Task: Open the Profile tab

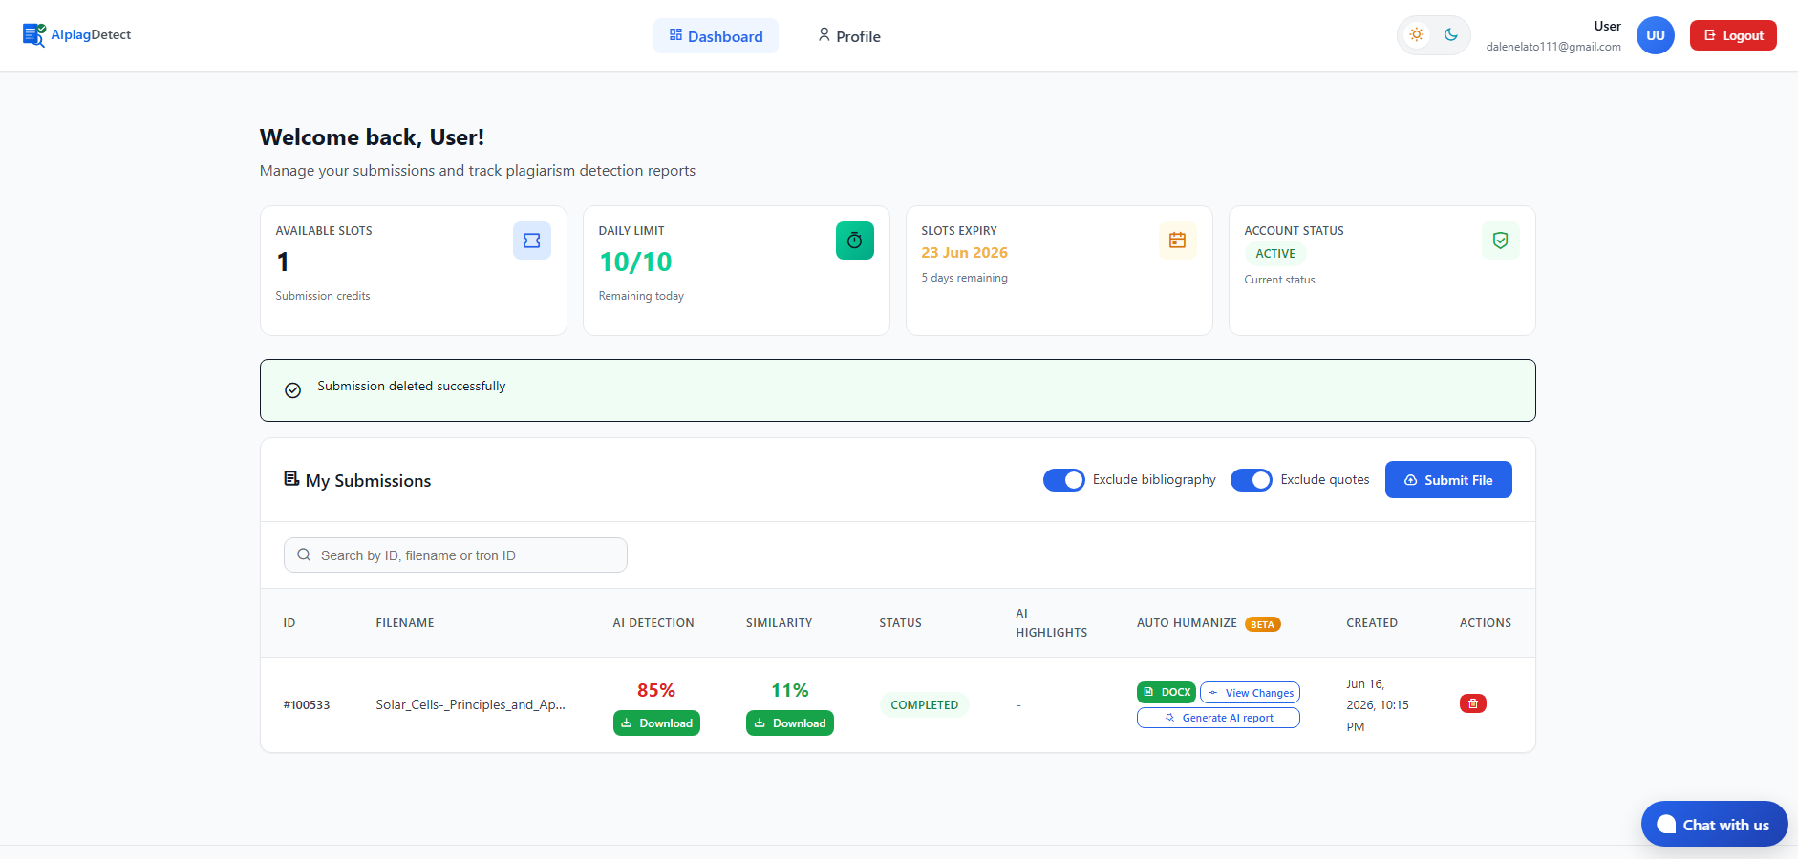Action: 848,36
